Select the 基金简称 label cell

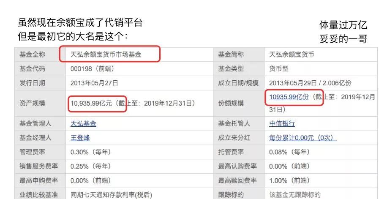coord(239,55)
